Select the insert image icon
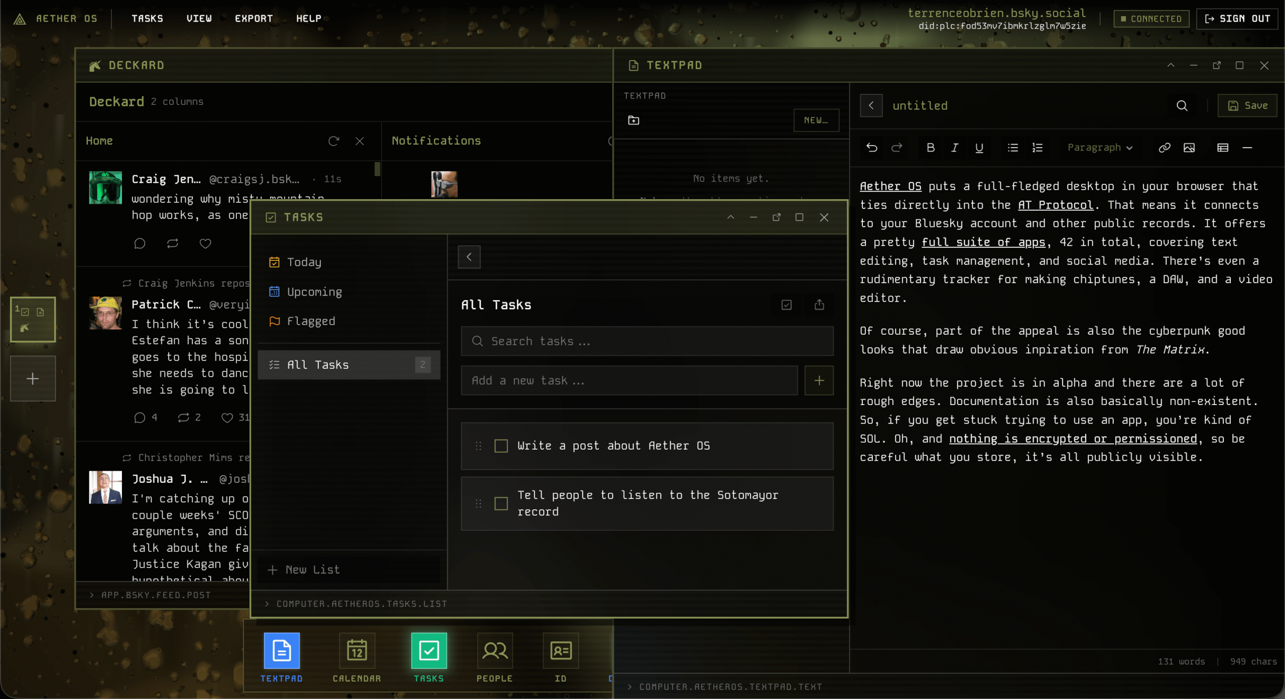This screenshot has width=1285, height=699. click(x=1190, y=148)
